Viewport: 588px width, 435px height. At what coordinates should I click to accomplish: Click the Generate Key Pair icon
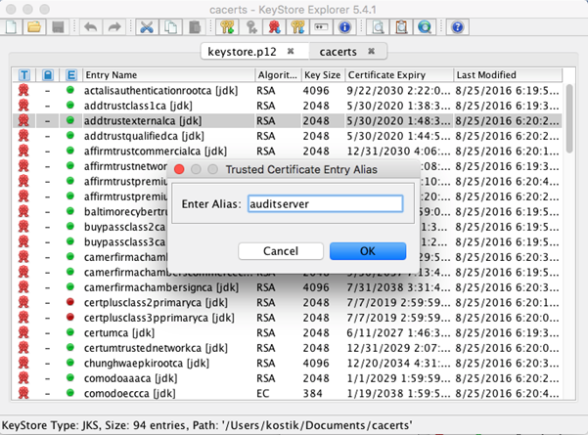pos(227,27)
